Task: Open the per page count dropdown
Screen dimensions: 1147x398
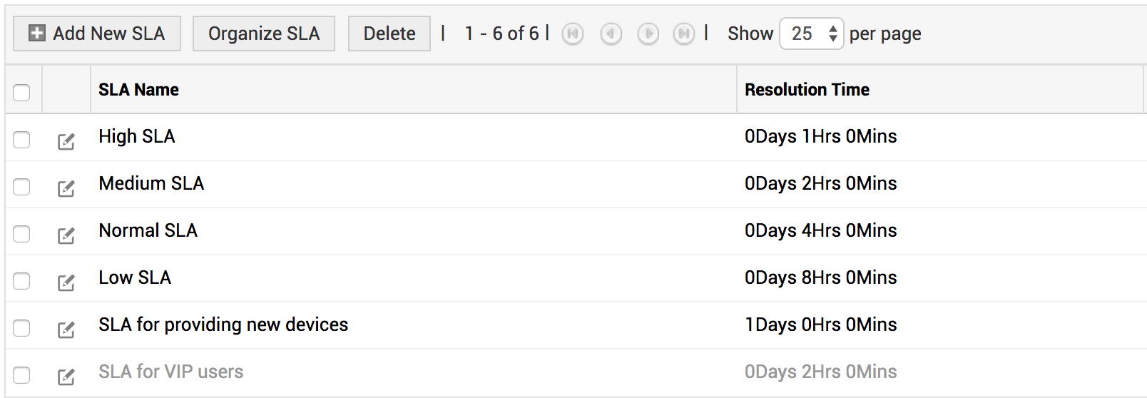Action: coord(812,34)
